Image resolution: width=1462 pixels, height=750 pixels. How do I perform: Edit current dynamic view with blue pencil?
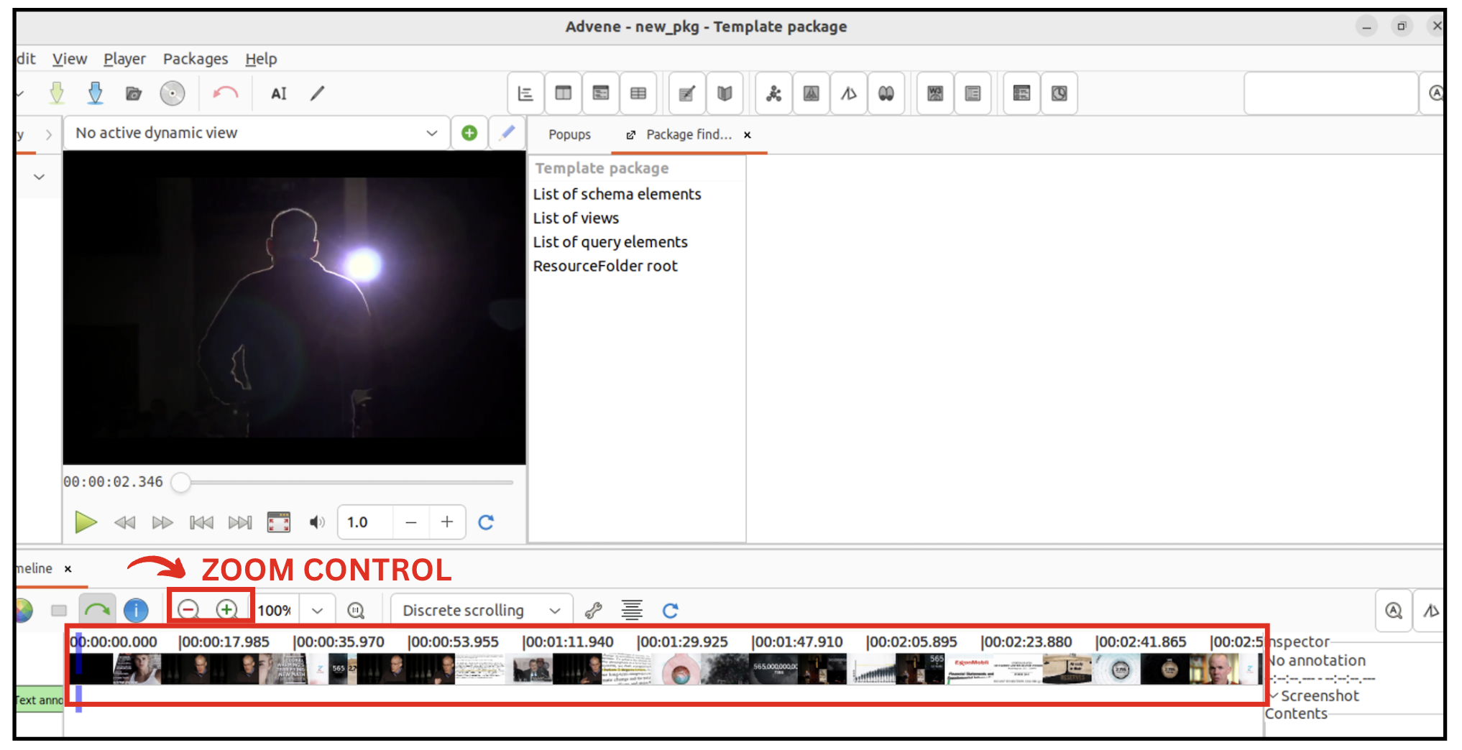pos(507,133)
